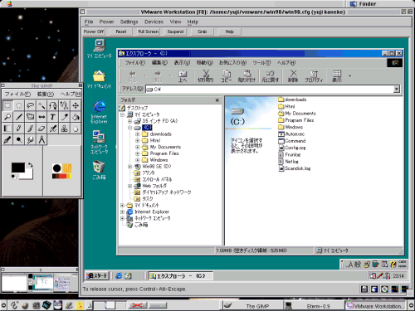
Task: Click the Explorer Cut scissors toolbar button
Action: coord(206,76)
